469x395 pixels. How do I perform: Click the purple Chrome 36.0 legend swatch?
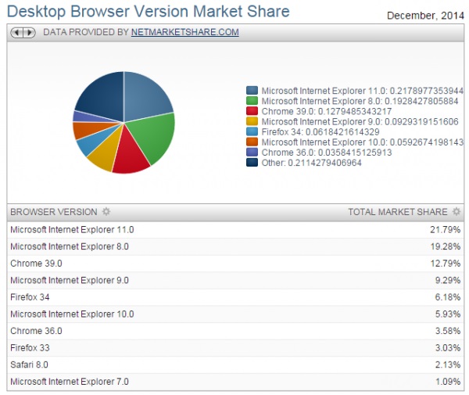point(252,152)
